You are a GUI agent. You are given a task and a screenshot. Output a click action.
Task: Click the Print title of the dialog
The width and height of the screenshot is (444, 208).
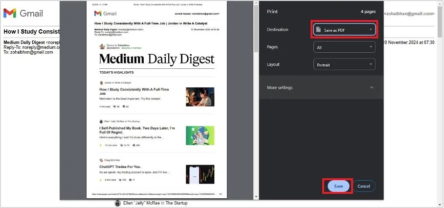pos(272,12)
